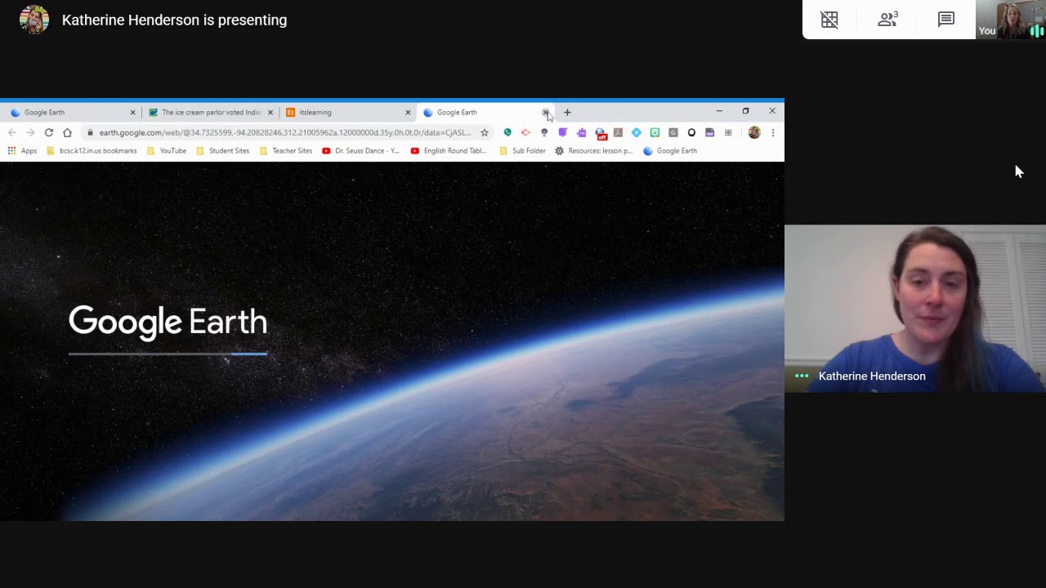Open the YouTube bookmarks folder
This screenshot has height=588, width=1046.
tap(166, 150)
